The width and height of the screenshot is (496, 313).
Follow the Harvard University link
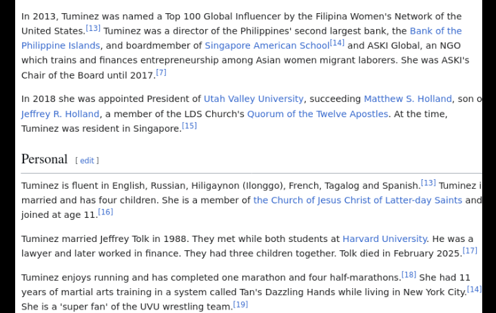384,239
